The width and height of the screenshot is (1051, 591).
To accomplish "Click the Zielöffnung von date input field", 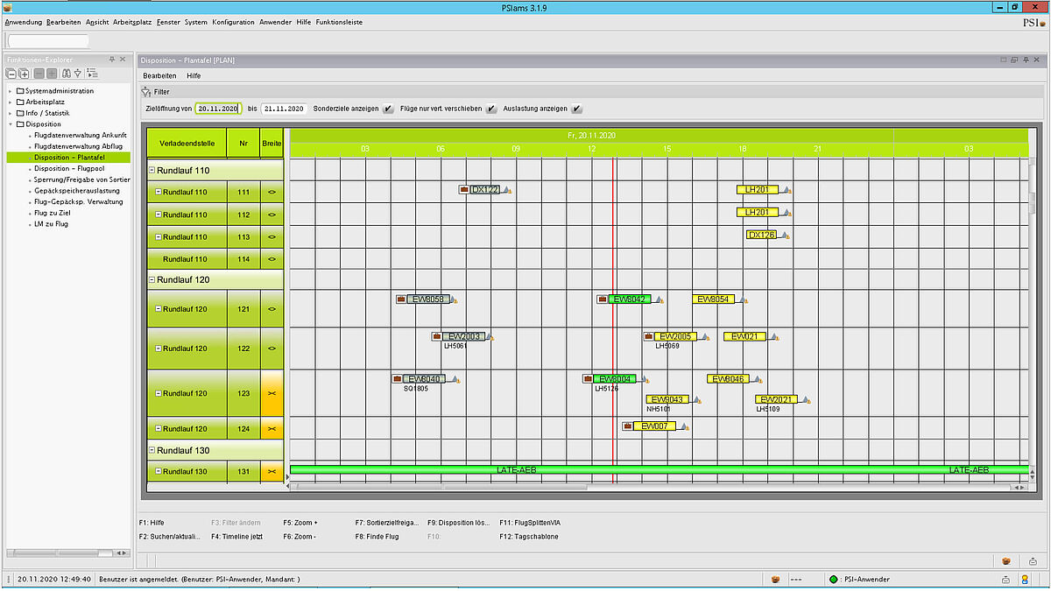I will click(x=217, y=108).
